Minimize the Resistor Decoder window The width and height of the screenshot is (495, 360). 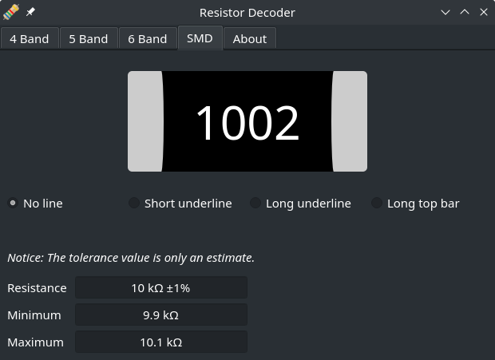[445, 13]
